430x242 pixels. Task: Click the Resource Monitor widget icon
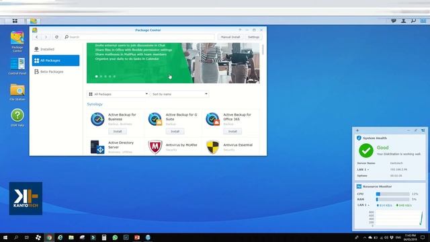click(x=359, y=186)
